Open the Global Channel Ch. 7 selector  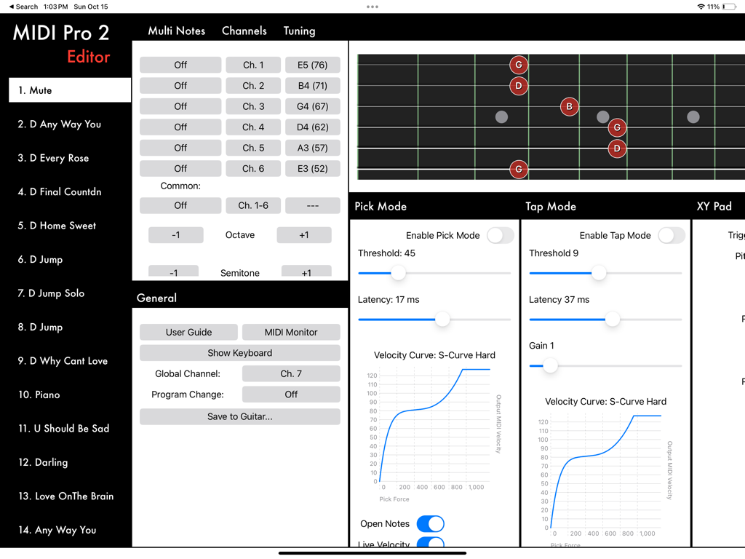coord(291,373)
